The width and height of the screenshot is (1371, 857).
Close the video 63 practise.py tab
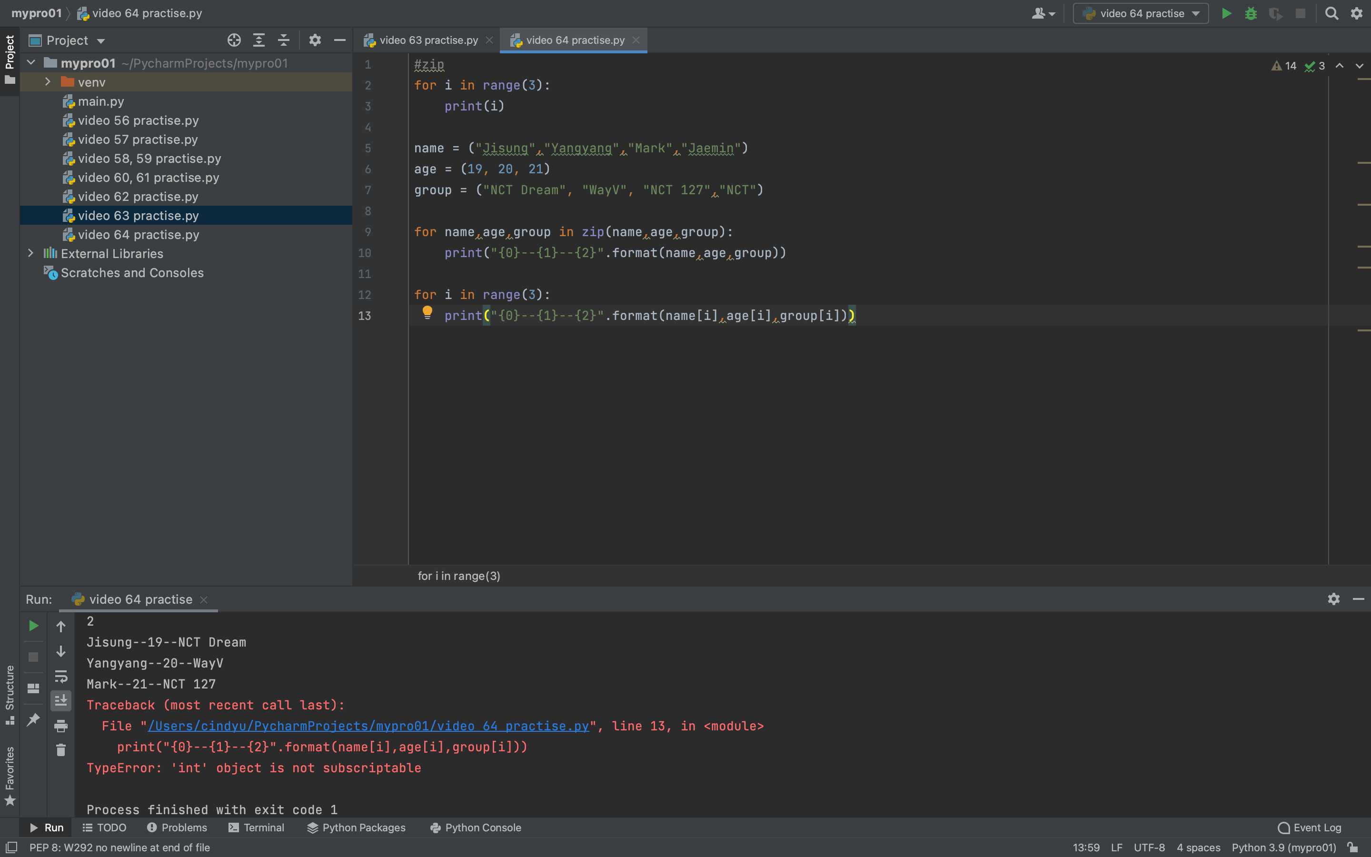coord(489,40)
